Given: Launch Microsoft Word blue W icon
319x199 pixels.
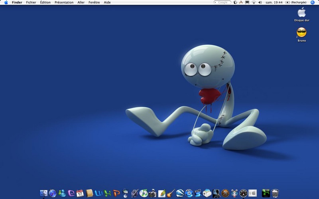Looking at the screenshot, I should click(x=98, y=193).
